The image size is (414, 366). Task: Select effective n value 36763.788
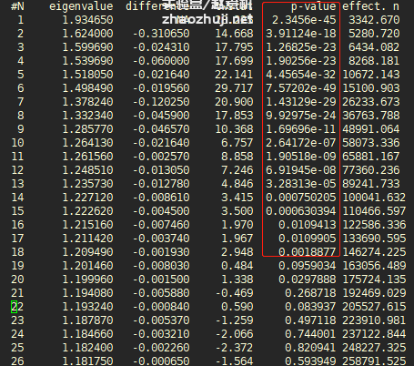[371, 116]
